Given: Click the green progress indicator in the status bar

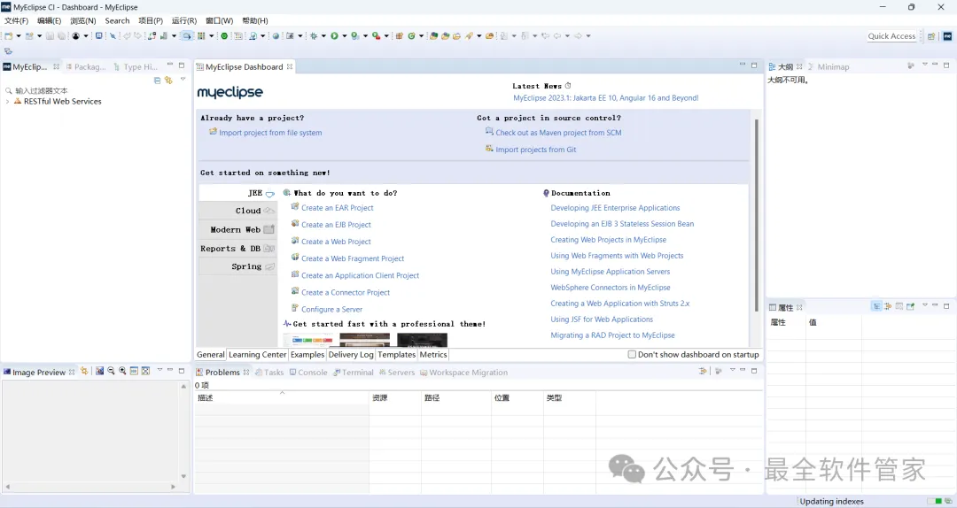Looking at the screenshot, I should 934,501.
